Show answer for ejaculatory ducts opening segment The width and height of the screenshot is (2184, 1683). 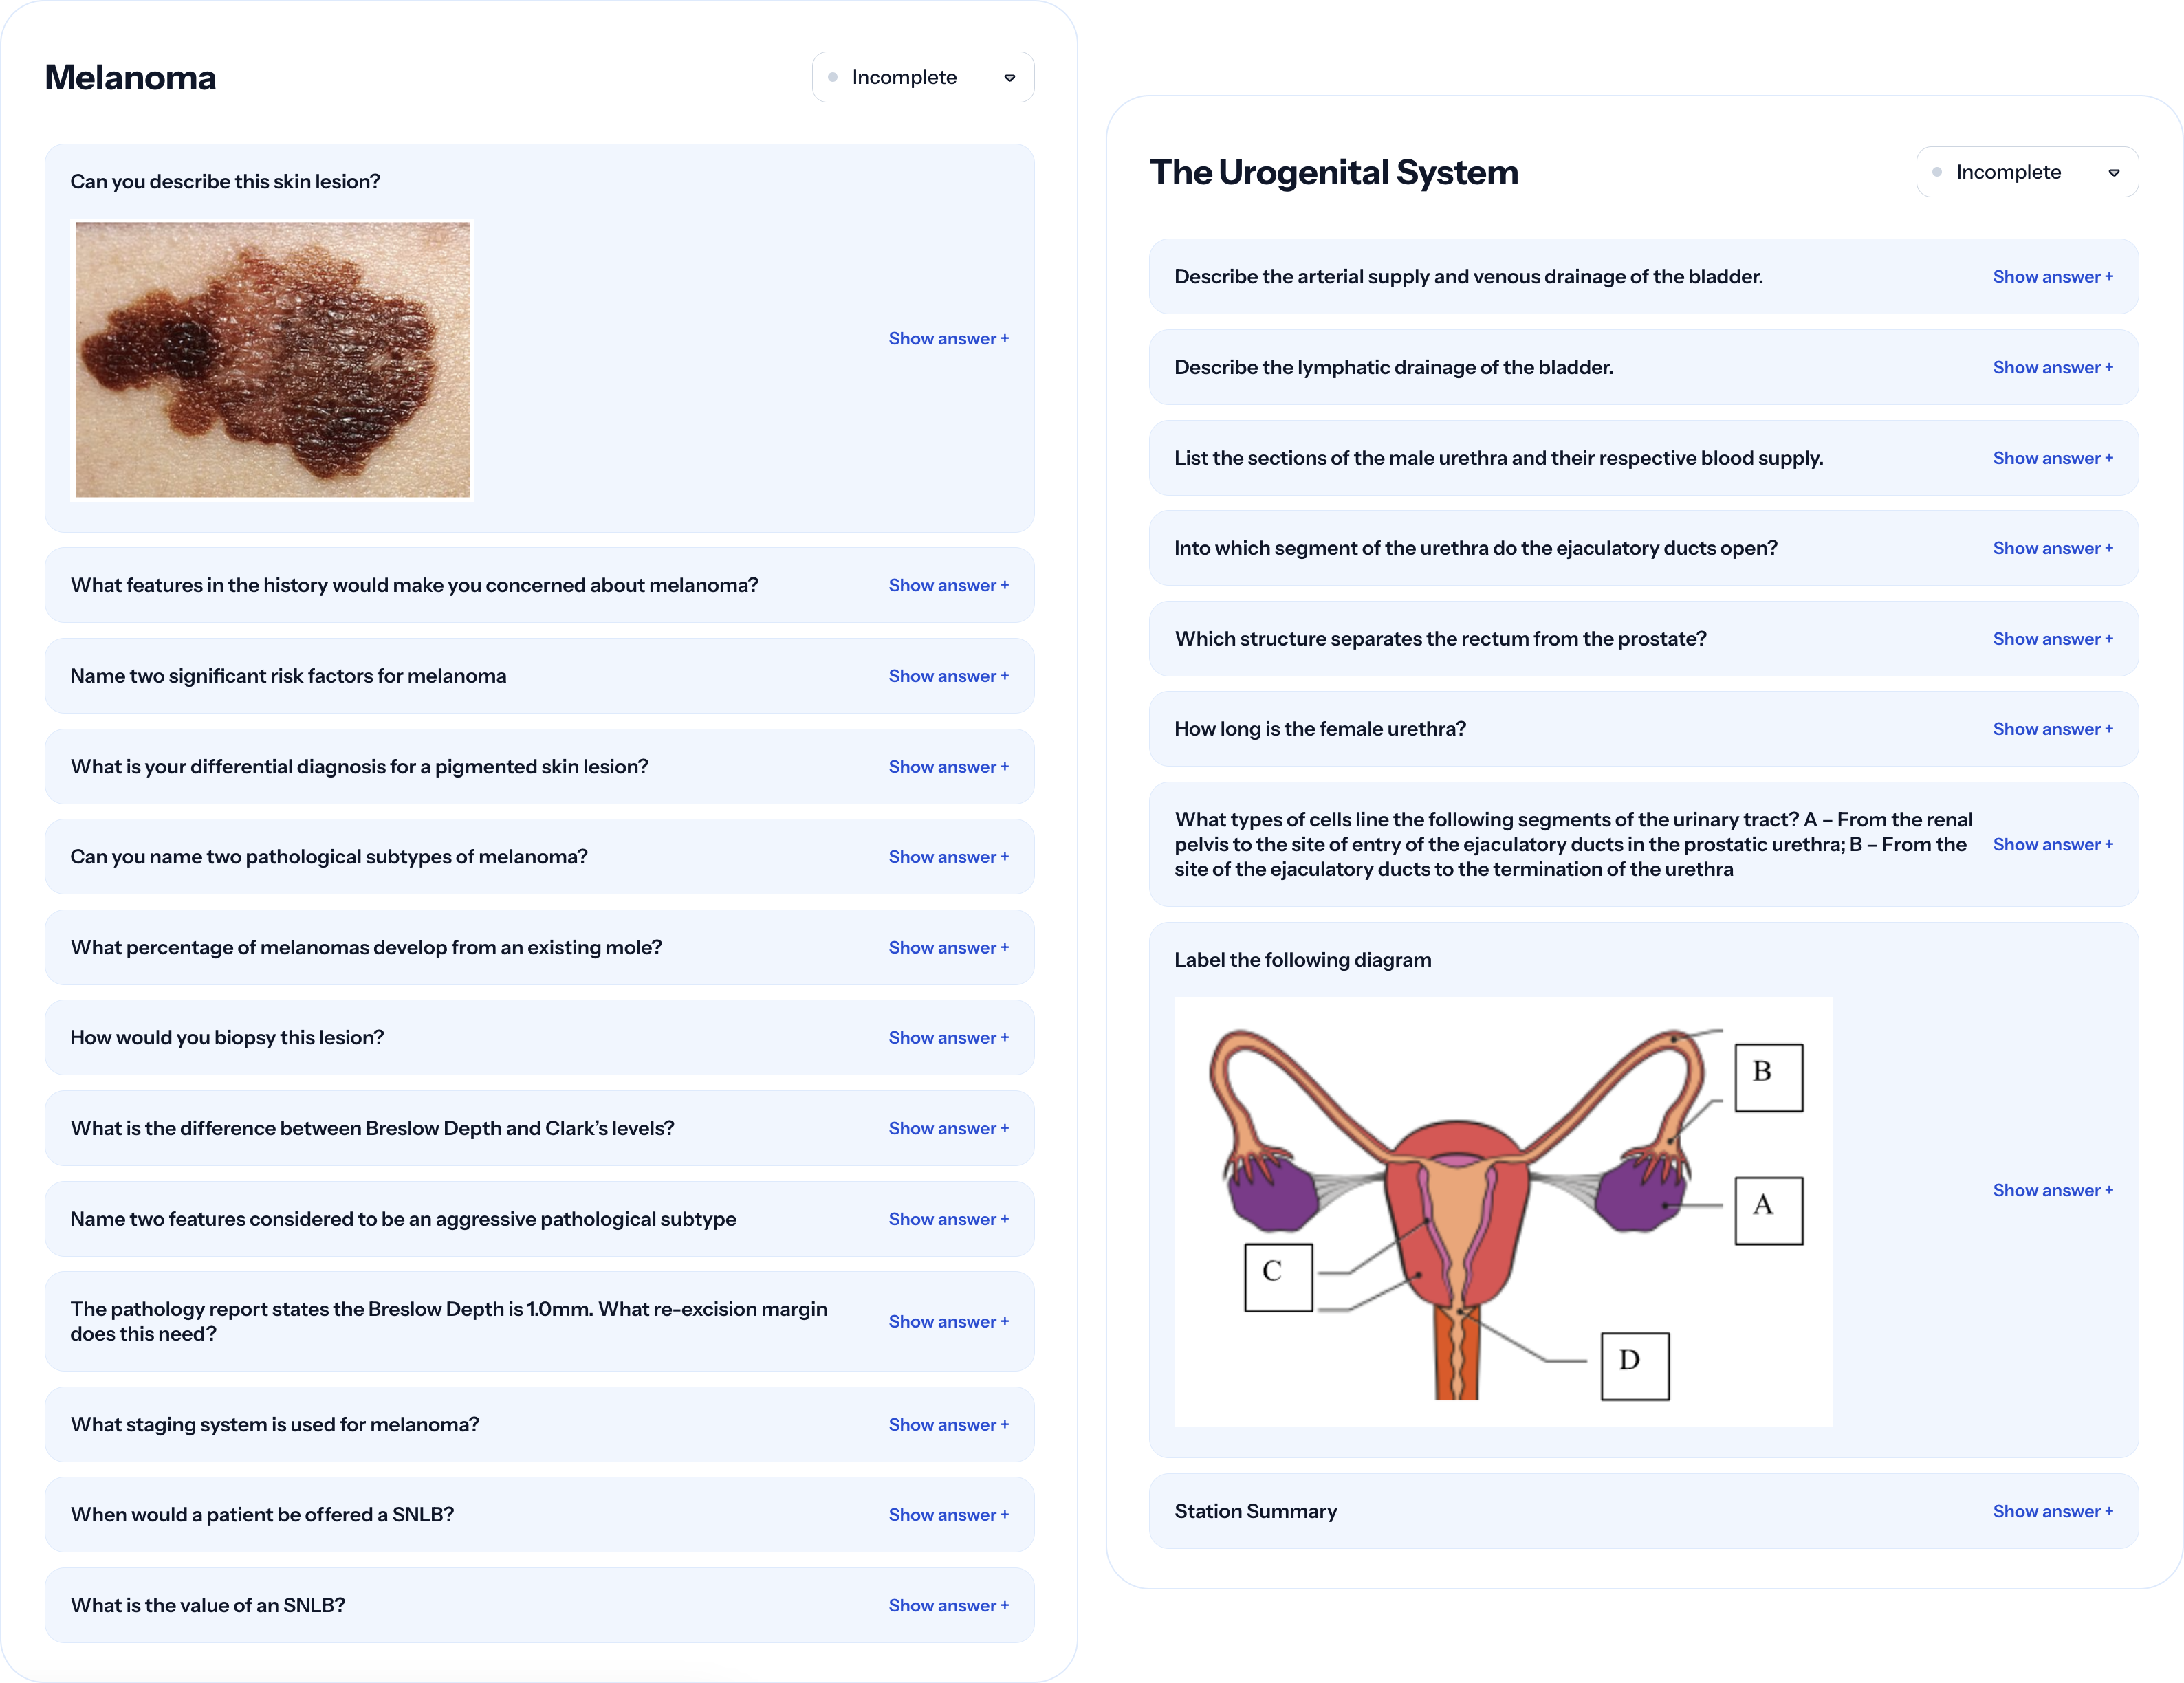point(2052,548)
